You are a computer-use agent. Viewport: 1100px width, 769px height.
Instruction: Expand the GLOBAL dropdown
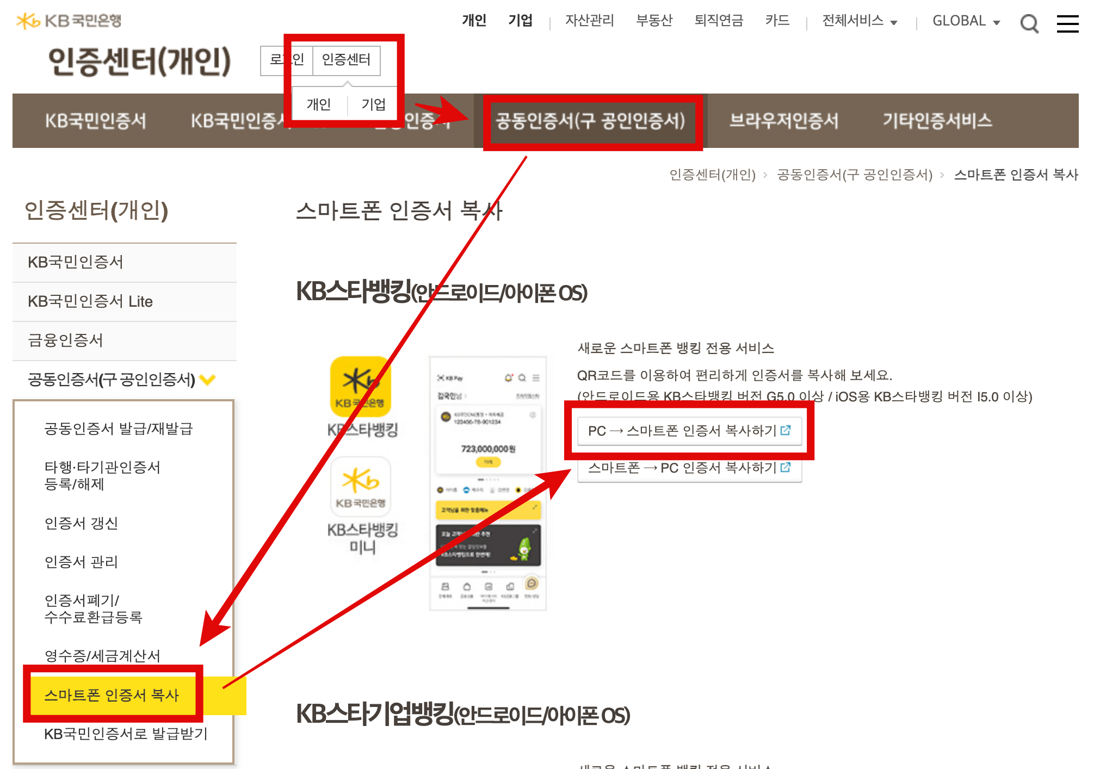[966, 21]
